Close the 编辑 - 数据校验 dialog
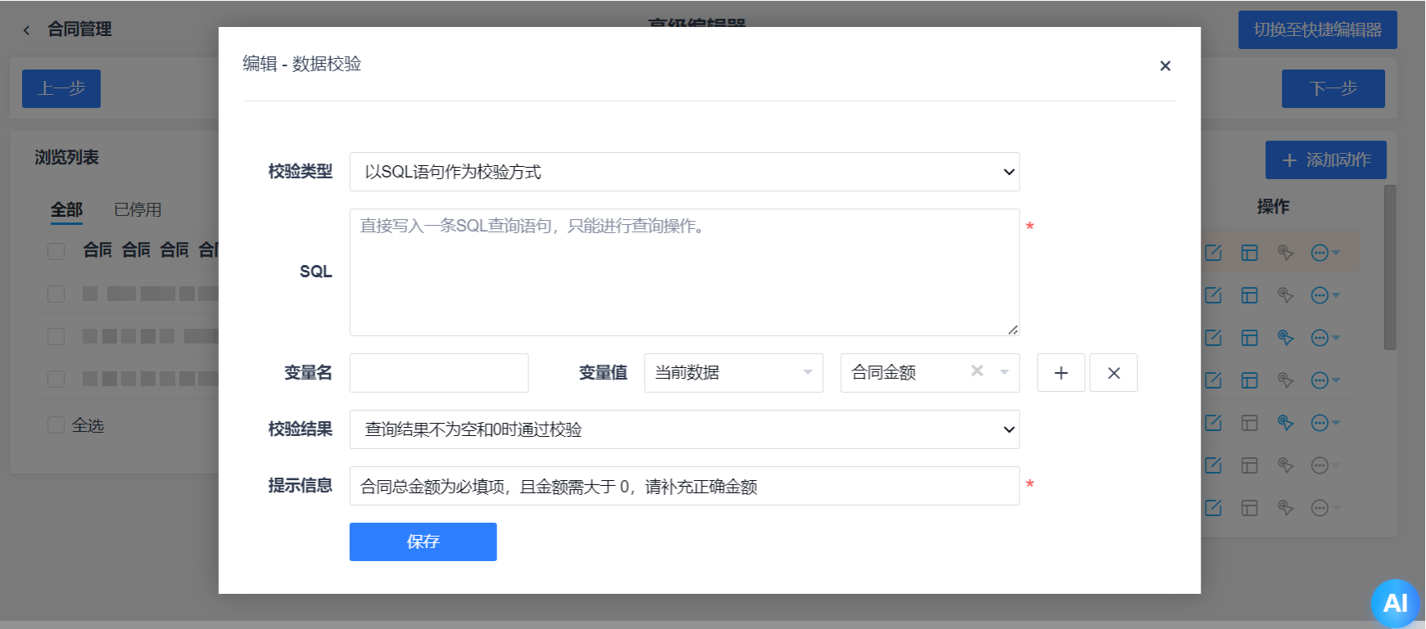The image size is (1426, 629). [x=1165, y=66]
